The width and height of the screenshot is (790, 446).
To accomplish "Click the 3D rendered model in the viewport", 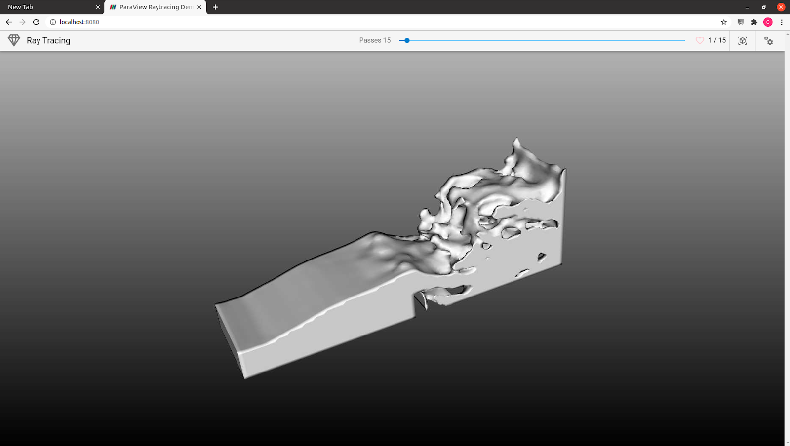I will pyautogui.click(x=390, y=259).
